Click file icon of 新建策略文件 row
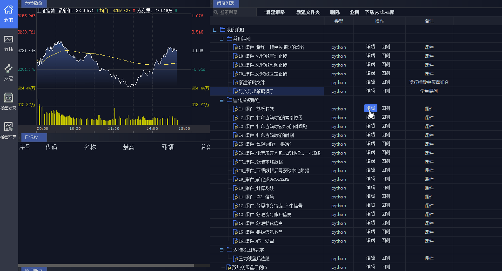502x271 pixels. pos(235,82)
